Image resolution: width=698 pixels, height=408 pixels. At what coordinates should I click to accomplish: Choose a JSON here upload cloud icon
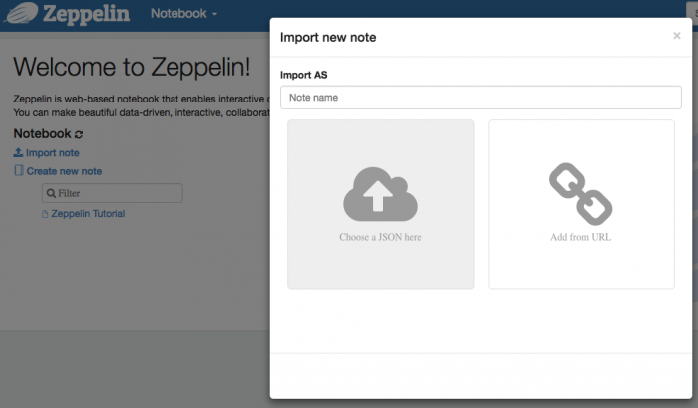click(x=380, y=194)
